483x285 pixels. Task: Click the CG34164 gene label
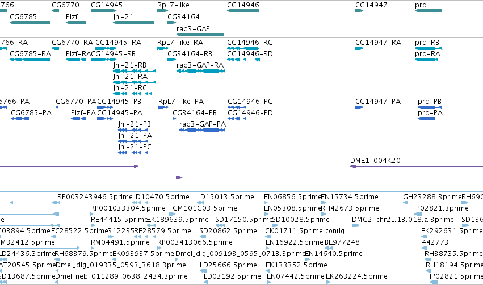pyautogui.click(x=183, y=16)
